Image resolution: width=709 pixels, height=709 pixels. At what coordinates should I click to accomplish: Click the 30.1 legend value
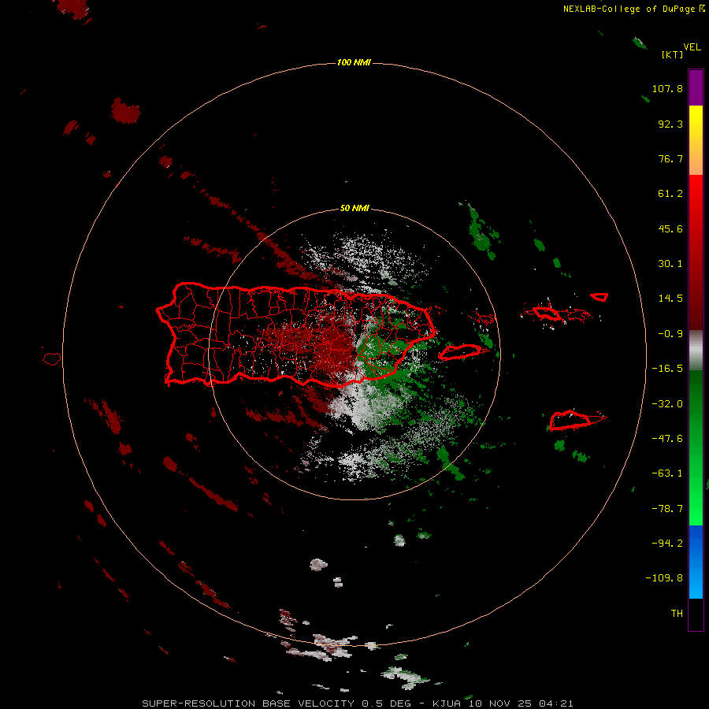coord(670,264)
